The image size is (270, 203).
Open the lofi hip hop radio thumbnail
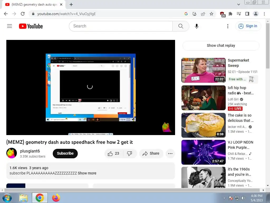click(203, 98)
